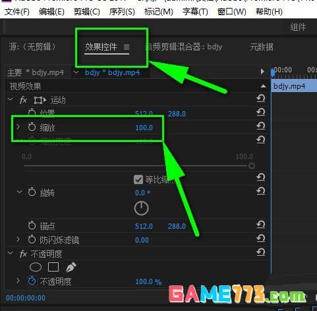Toggle the 等比缩放 checkbox

click(138, 179)
